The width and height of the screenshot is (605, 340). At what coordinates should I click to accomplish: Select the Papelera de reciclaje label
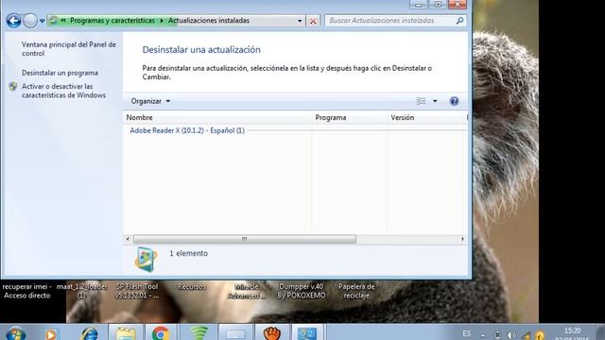(356, 291)
